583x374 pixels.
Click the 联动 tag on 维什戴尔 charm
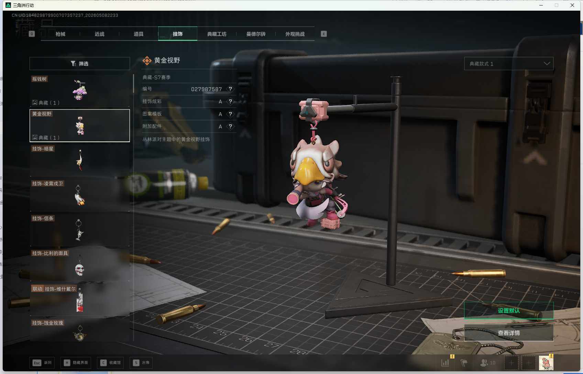tap(37, 289)
